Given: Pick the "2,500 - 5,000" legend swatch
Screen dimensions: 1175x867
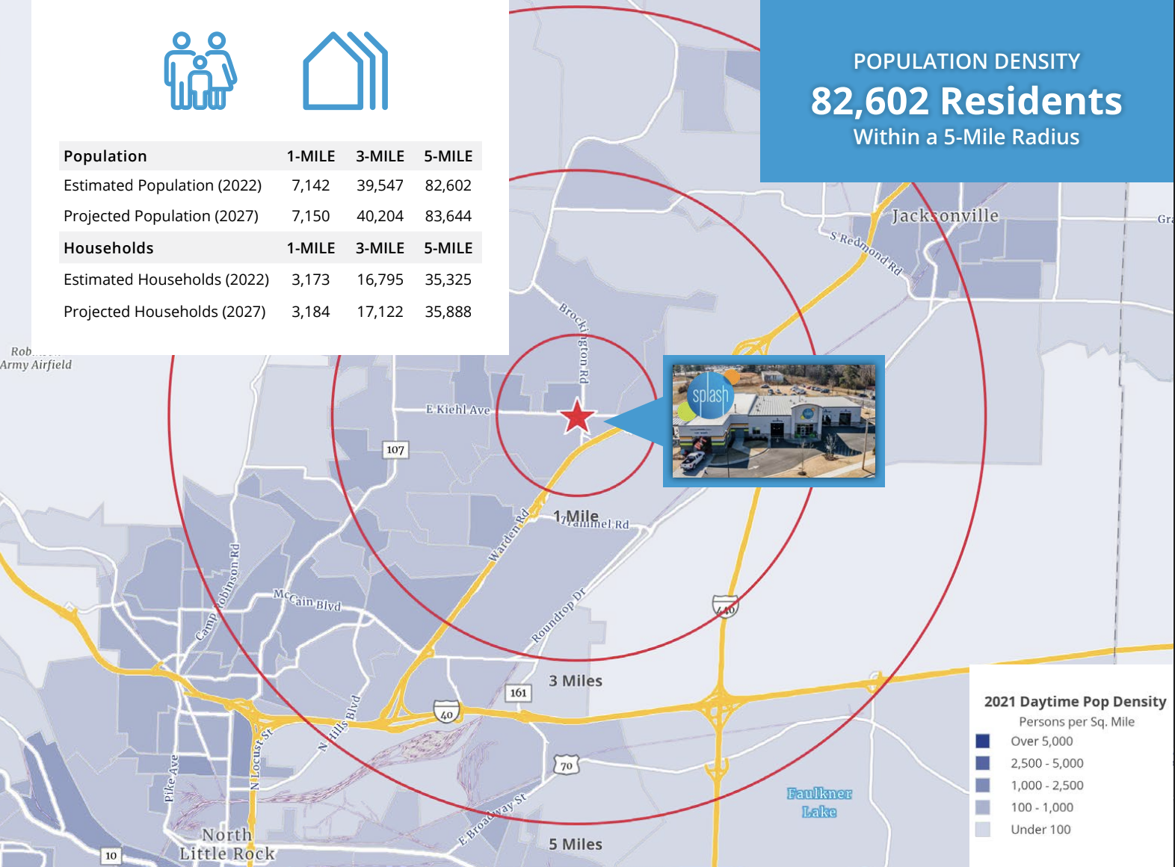Looking at the screenshot, I should [982, 763].
